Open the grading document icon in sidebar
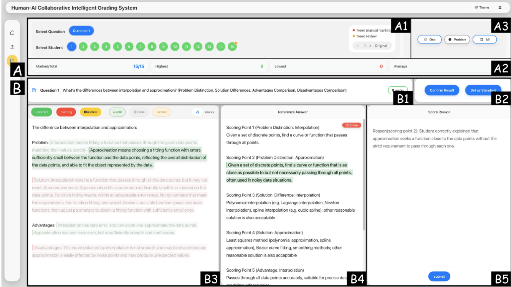Image resolution: width=511 pixels, height=287 pixels. 12,60
